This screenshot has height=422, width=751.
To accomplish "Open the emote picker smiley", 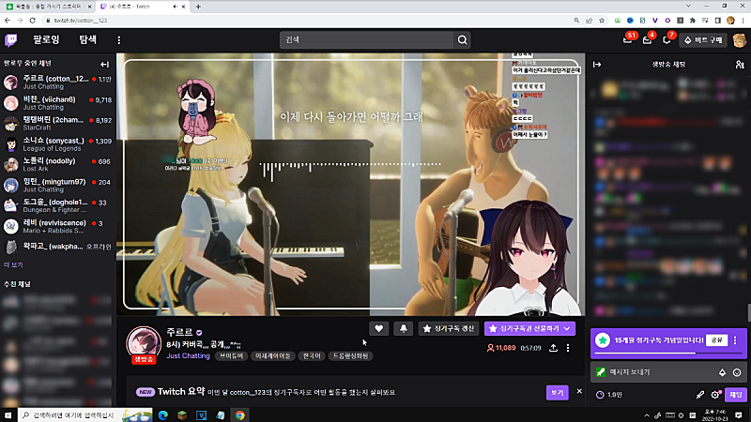I will 737,372.
